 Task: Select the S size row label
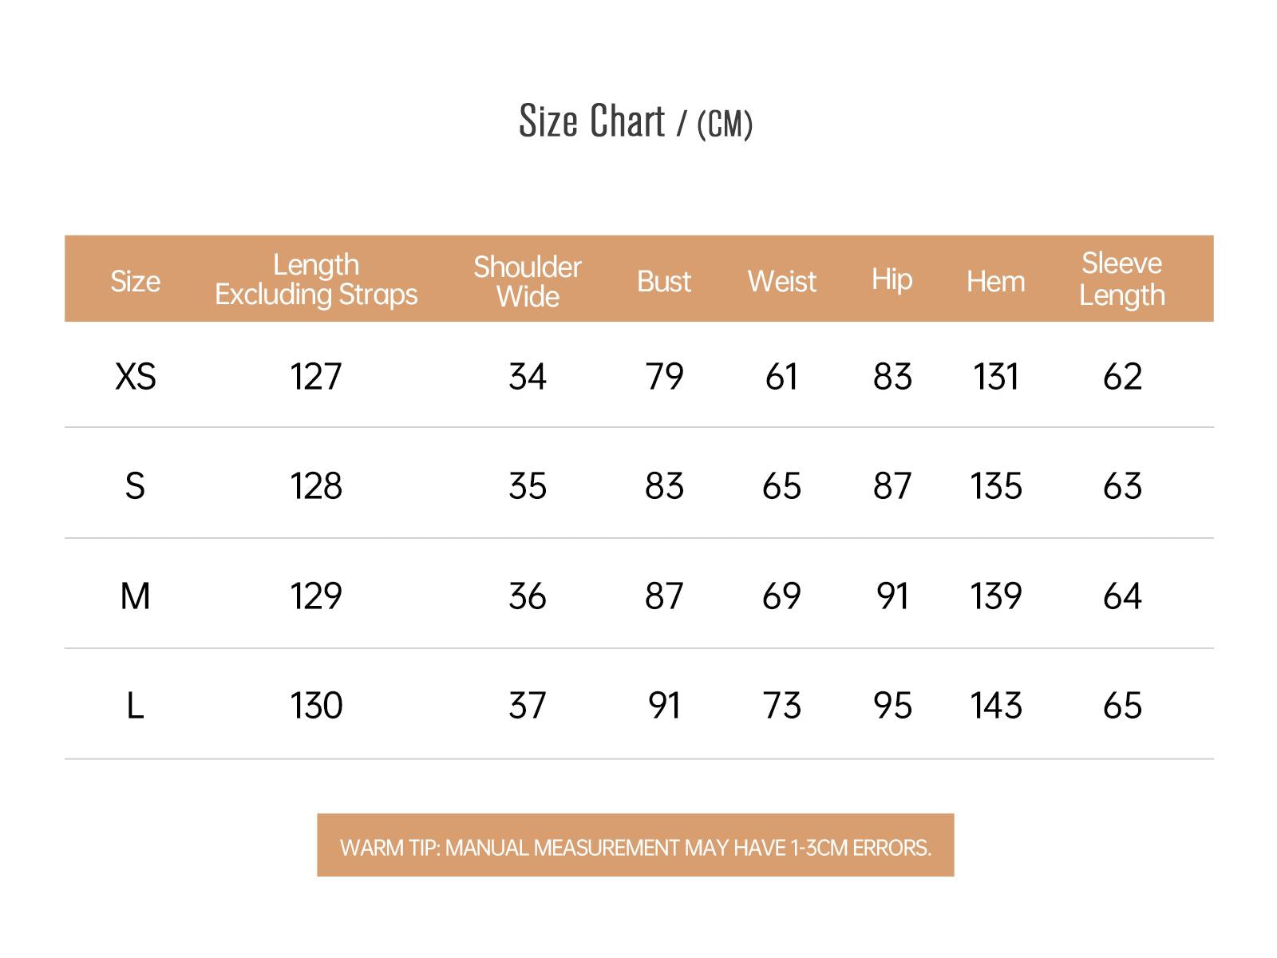(x=135, y=485)
